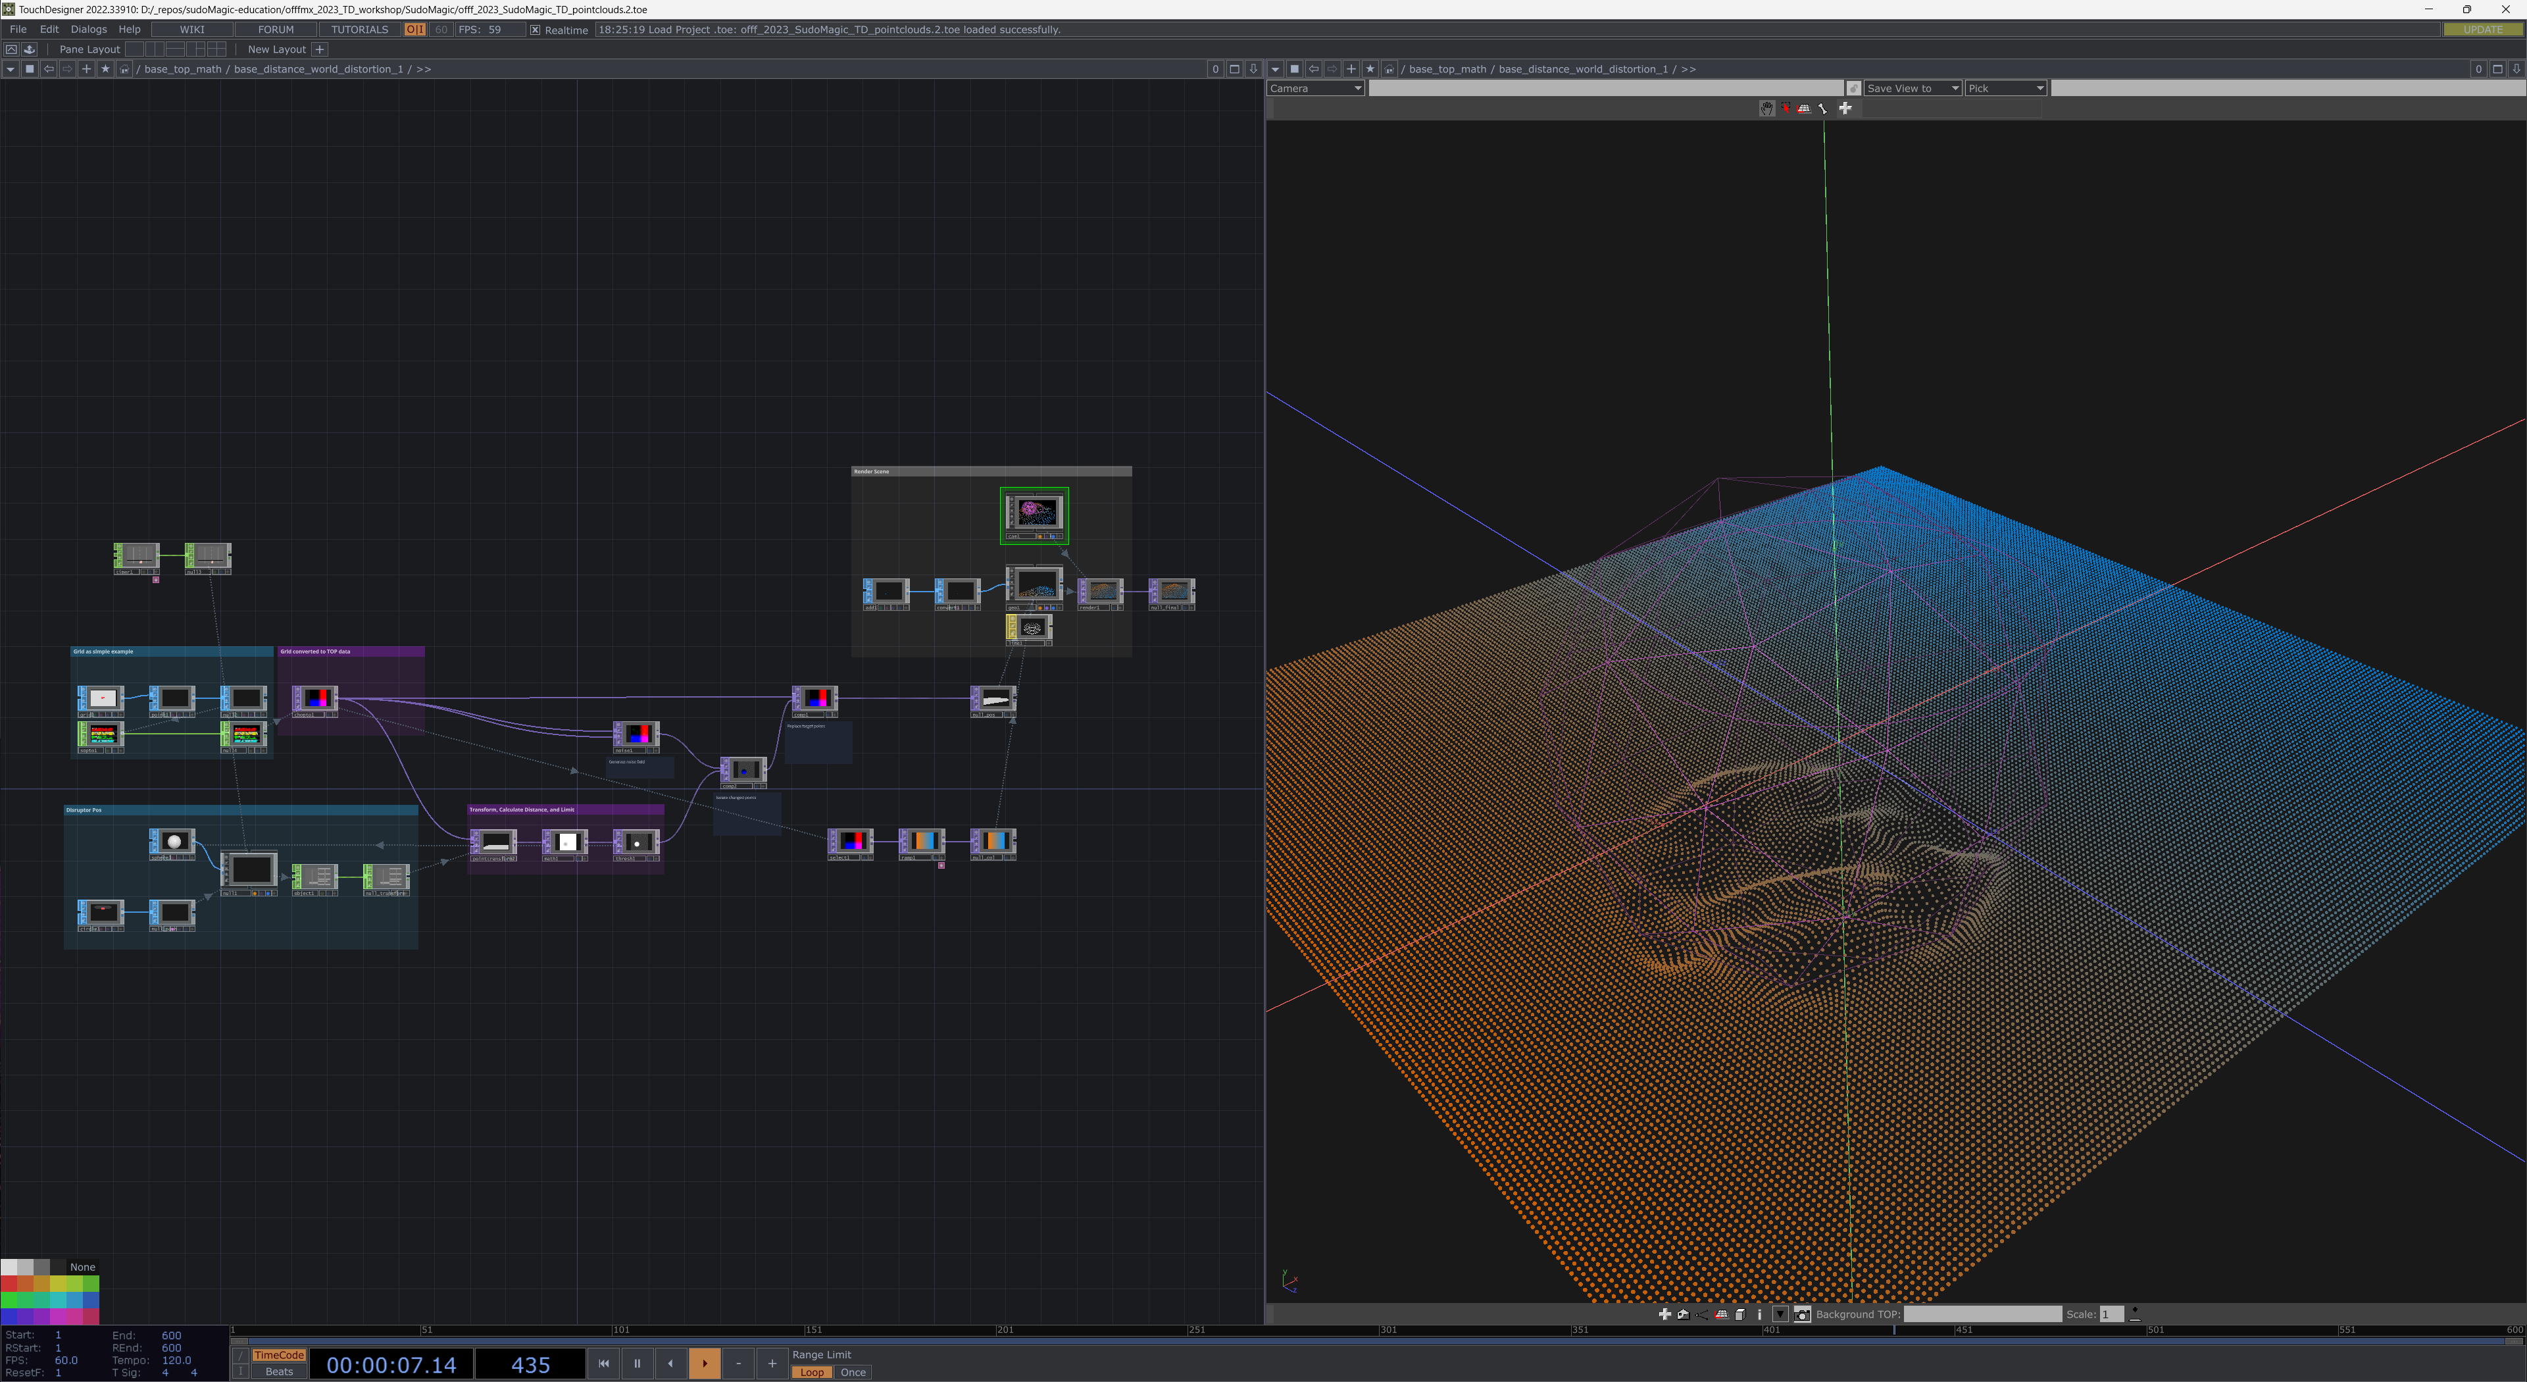Viewport: 2527px width, 1382px height.
Task: Click the snapshot camera icon beside Background TOP
Action: [1801, 1314]
